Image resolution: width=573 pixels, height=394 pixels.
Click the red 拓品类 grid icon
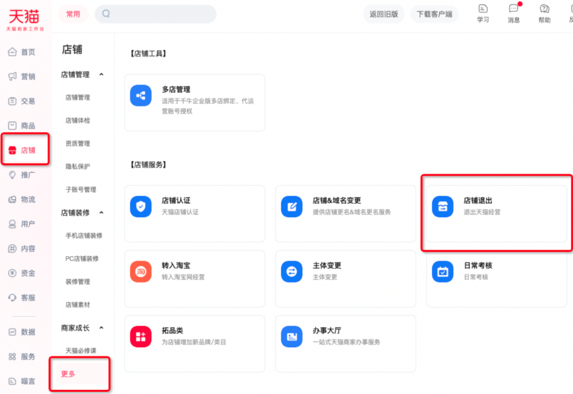(141, 337)
